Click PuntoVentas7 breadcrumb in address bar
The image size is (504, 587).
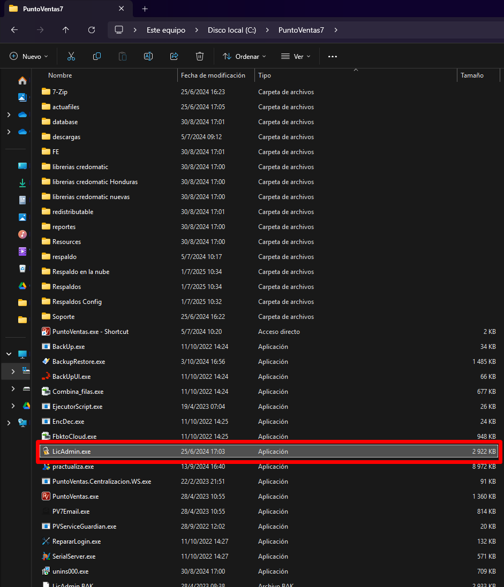[x=301, y=30]
